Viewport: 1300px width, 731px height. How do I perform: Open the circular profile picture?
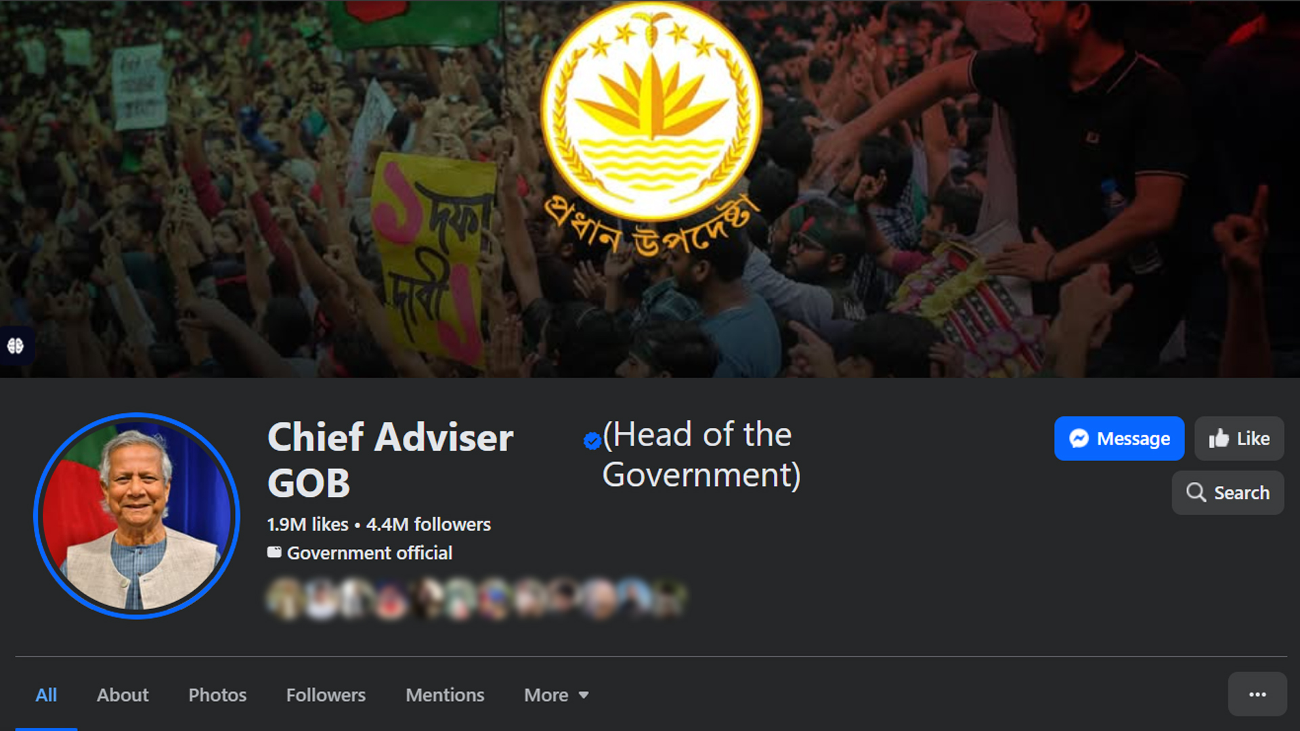point(136,516)
